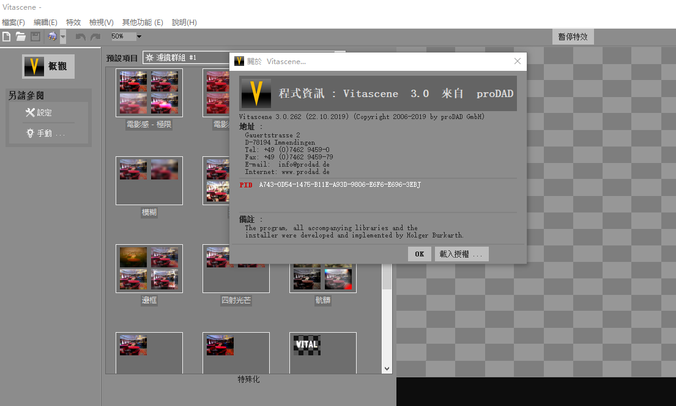
Task: Click the 特殊化 label under presets
Action: pos(249,379)
